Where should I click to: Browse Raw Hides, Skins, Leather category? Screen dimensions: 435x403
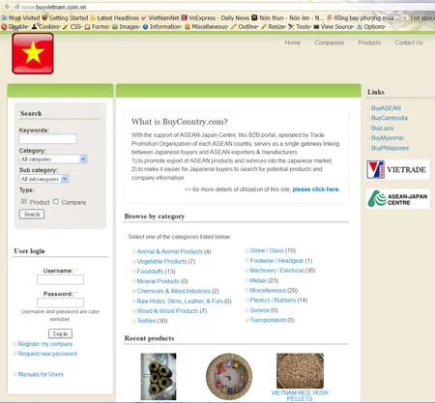[180, 302]
